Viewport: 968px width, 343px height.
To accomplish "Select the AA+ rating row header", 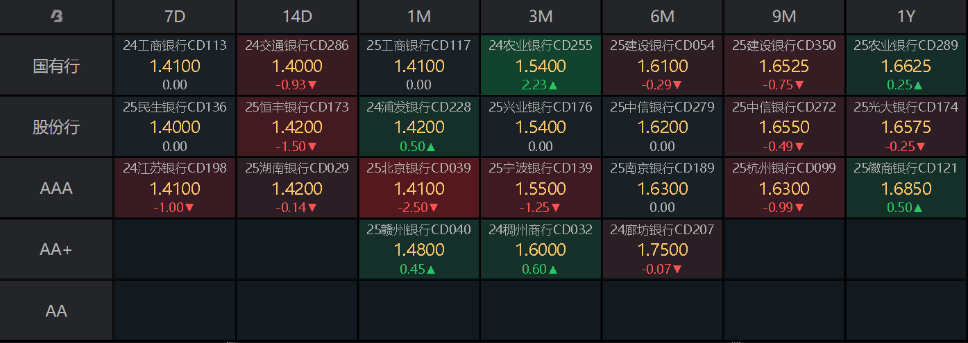I will (x=56, y=249).
